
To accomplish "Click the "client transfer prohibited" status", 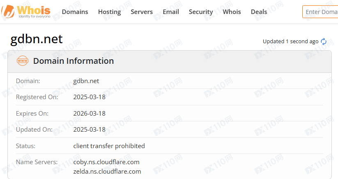I will 109,146.
